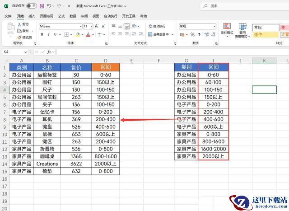
Task: Toggle Underline formatting
Action: (55, 34)
